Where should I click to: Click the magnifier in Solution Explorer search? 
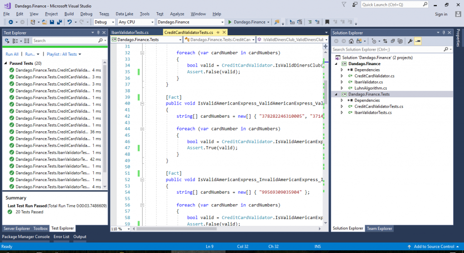pos(446,49)
